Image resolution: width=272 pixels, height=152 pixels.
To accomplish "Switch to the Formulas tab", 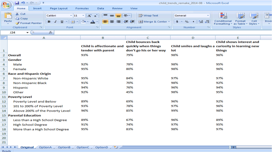I will click(x=82, y=8).
